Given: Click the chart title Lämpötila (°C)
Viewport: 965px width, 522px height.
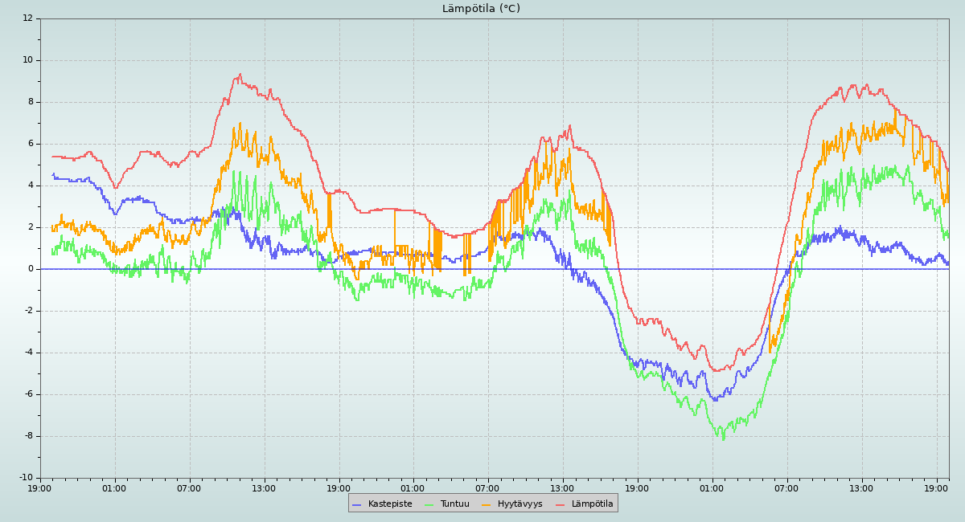Looking at the screenshot, I should point(481,9).
